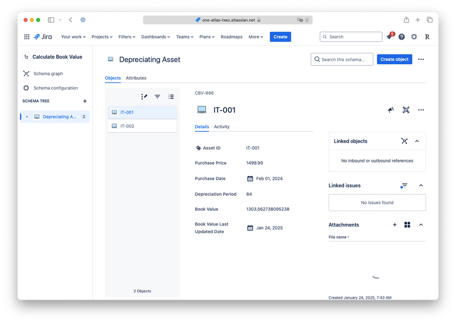
Task: Collapse the Linked objects panel
Action: (x=417, y=141)
